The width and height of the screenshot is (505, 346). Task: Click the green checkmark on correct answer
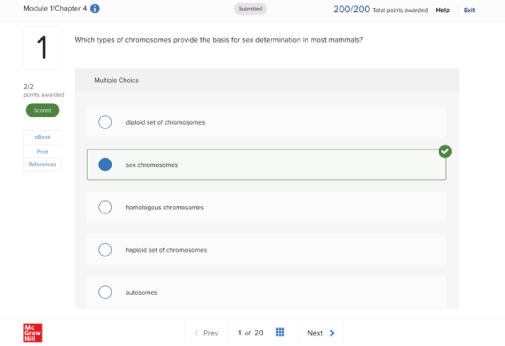tap(445, 152)
